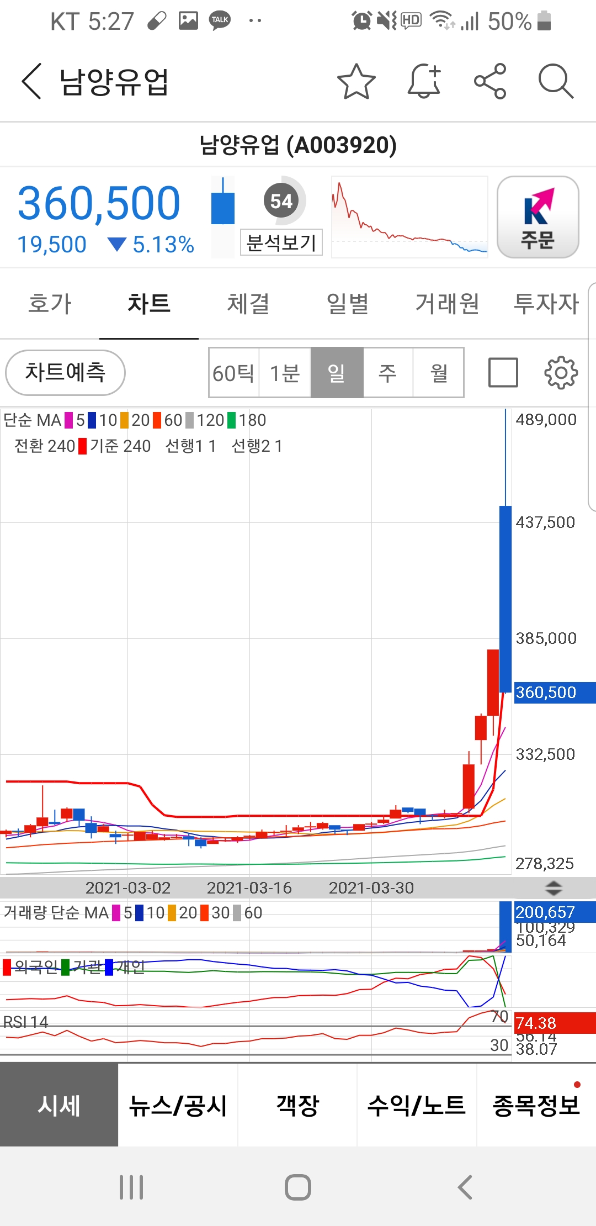Open the 주문 order button

point(538,217)
